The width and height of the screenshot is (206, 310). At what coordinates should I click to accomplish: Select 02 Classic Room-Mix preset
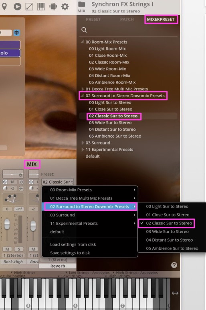click(x=109, y=62)
